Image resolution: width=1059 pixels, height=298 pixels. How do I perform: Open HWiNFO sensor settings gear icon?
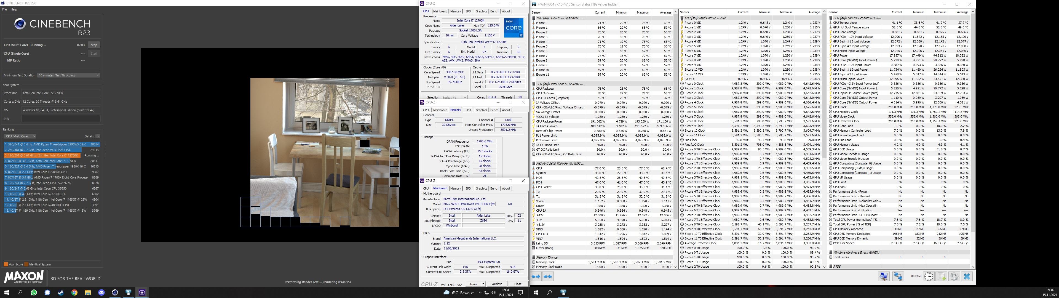point(954,276)
